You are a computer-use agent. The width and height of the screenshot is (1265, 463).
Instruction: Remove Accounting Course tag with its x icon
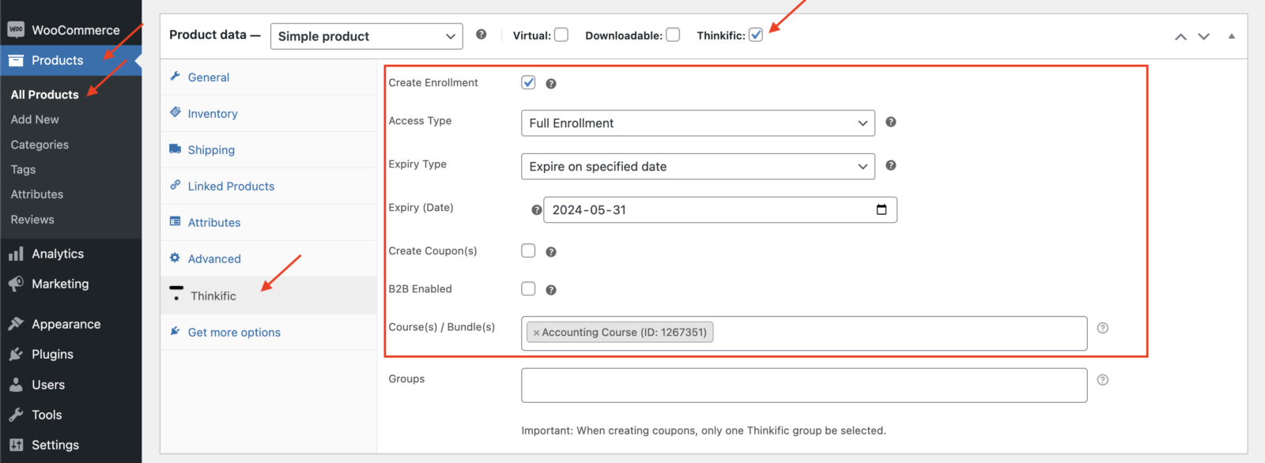(x=536, y=333)
